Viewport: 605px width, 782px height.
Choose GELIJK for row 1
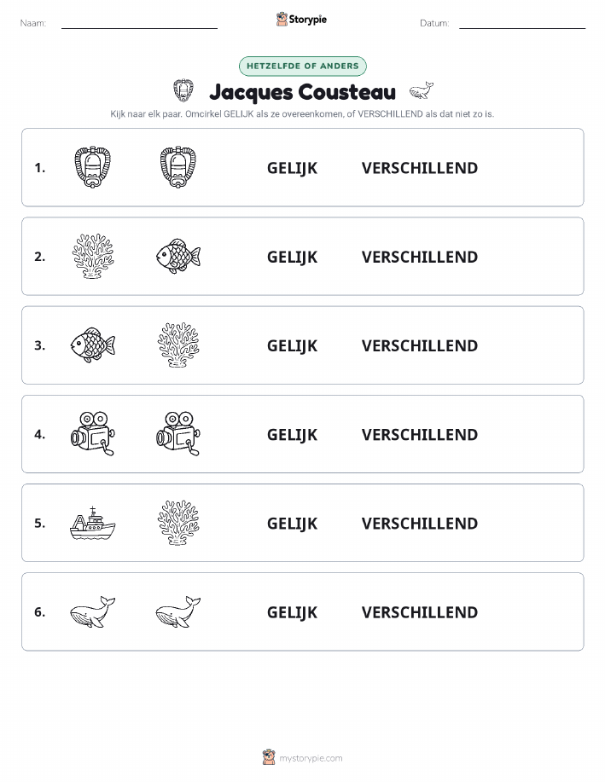(292, 168)
